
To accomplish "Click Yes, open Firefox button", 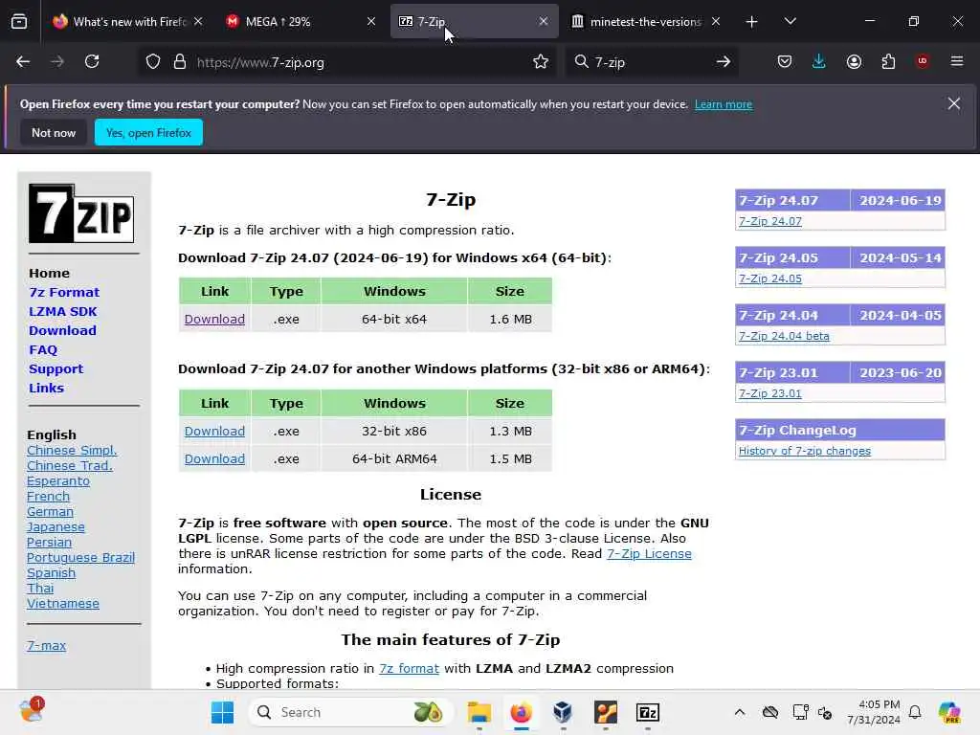I will coord(148,132).
